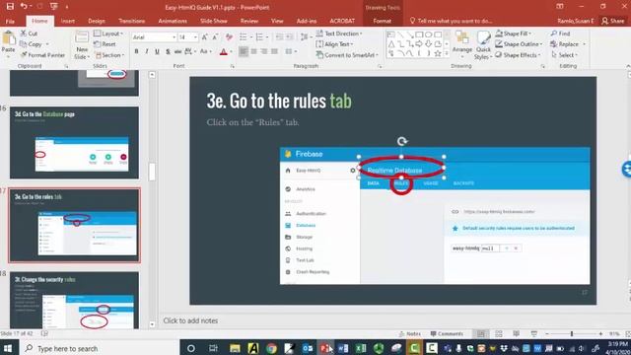This screenshot has height=355, width=631.
Task: Open the Drawing Tools Format tab
Action: (x=382, y=21)
